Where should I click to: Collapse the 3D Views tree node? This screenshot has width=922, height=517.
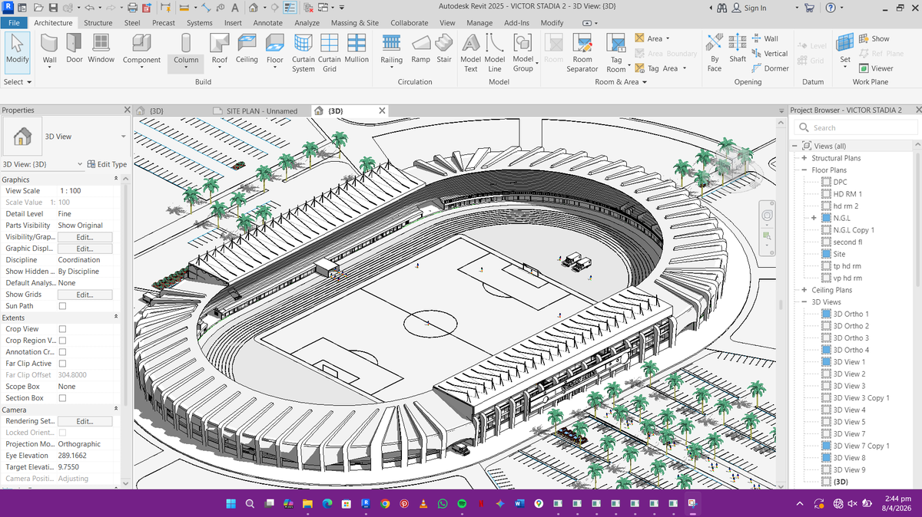tap(804, 302)
